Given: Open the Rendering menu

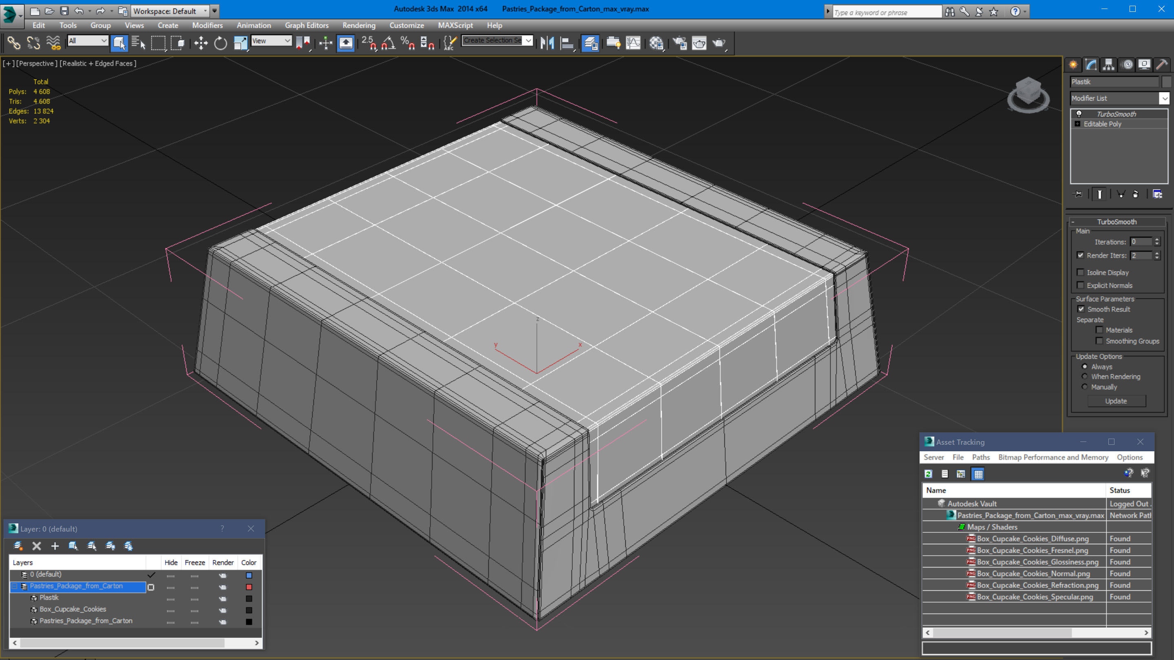Looking at the screenshot, I should pos(359,26).
